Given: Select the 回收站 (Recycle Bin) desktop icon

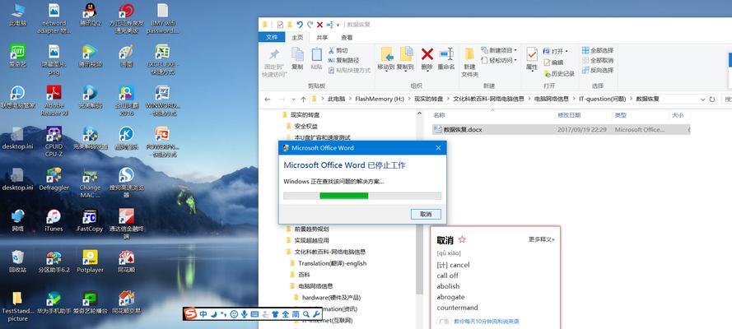Looking at the screenshot, I should pyautogui.click(x=18, y=261).
